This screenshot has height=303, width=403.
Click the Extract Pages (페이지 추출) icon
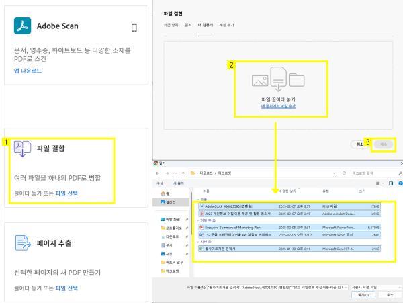coord(23,243)
